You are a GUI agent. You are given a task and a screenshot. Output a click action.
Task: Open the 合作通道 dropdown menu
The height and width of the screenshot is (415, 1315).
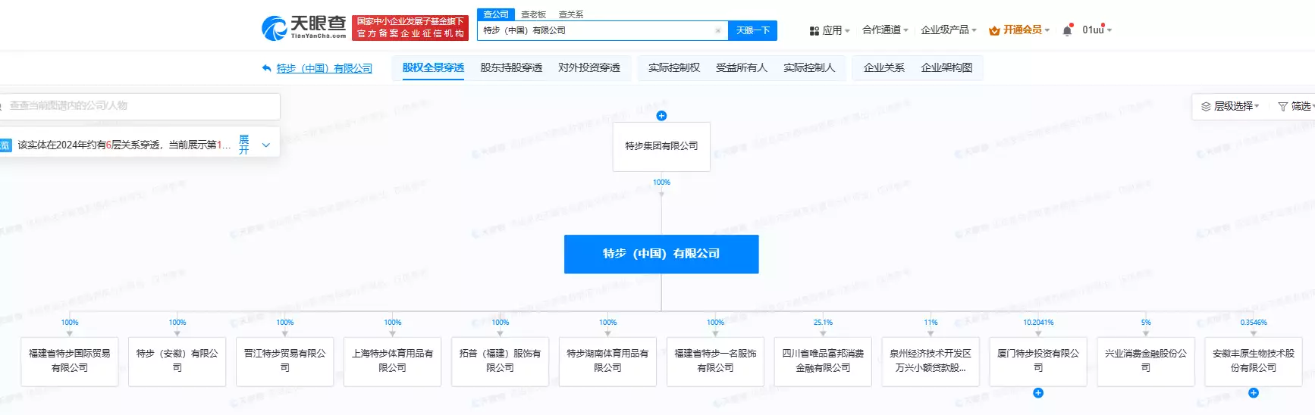click(x=885, y=30)
